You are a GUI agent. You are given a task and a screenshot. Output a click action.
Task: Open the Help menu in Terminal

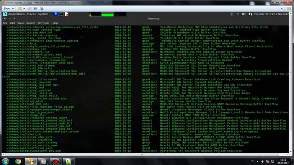[55, 23]
